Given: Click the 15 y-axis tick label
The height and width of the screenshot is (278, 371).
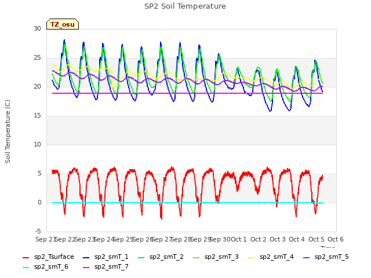Looking at the screenshot, I should [37, 116].
